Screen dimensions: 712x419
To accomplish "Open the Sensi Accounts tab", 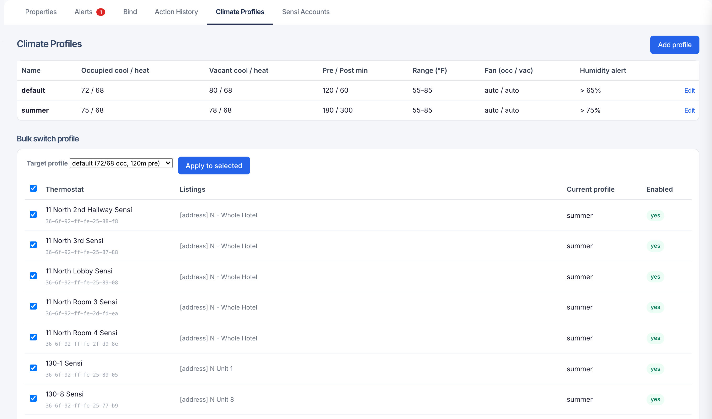I will pyautogui.click(x=306, y=12).
